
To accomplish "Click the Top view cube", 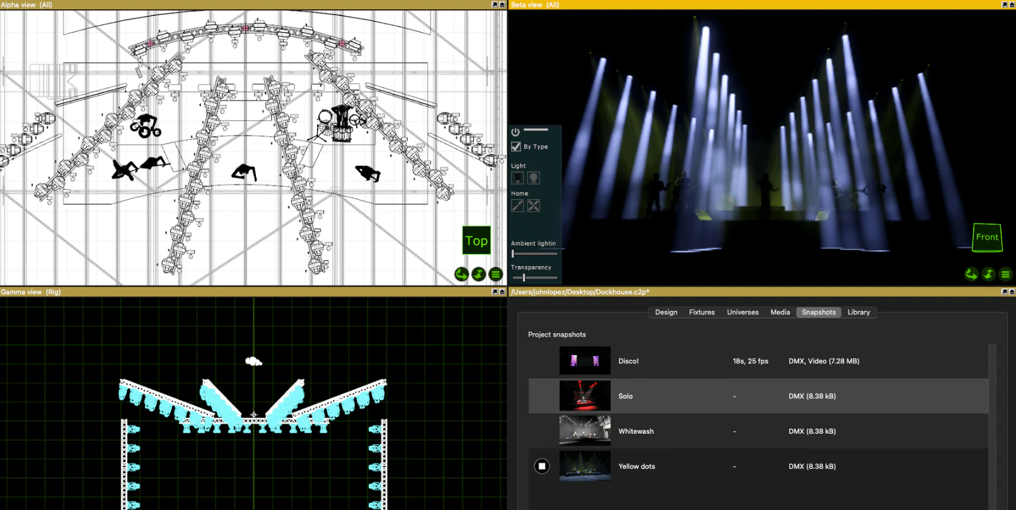I will pos(476,240).
